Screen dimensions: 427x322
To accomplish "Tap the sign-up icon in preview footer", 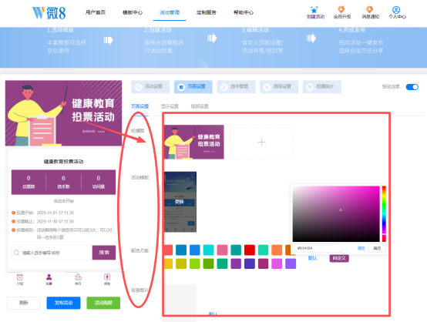I will [107, 277].
